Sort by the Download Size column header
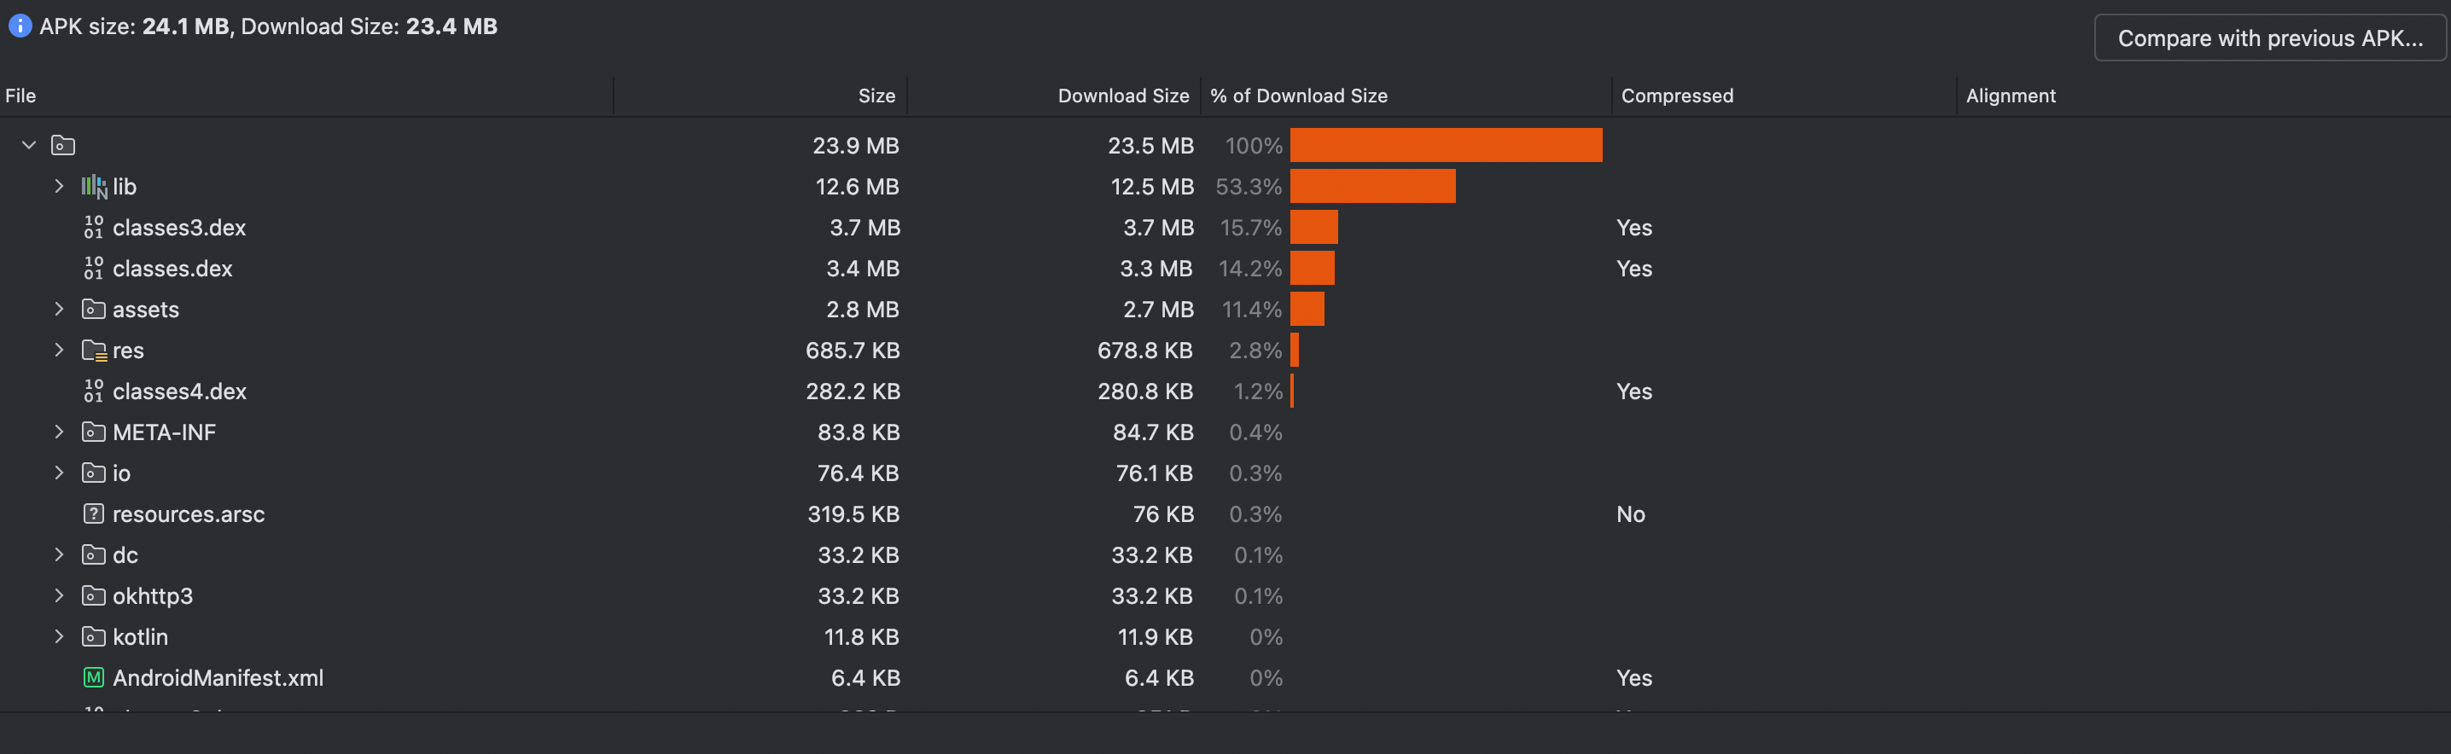2451x754 pixels. [1123, 95]
